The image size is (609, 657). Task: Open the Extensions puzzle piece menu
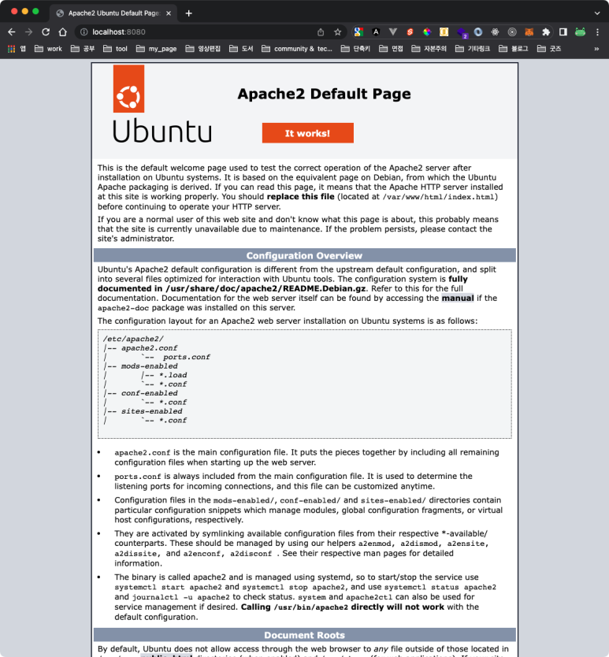pyautogui.click(x=546, y=32)
